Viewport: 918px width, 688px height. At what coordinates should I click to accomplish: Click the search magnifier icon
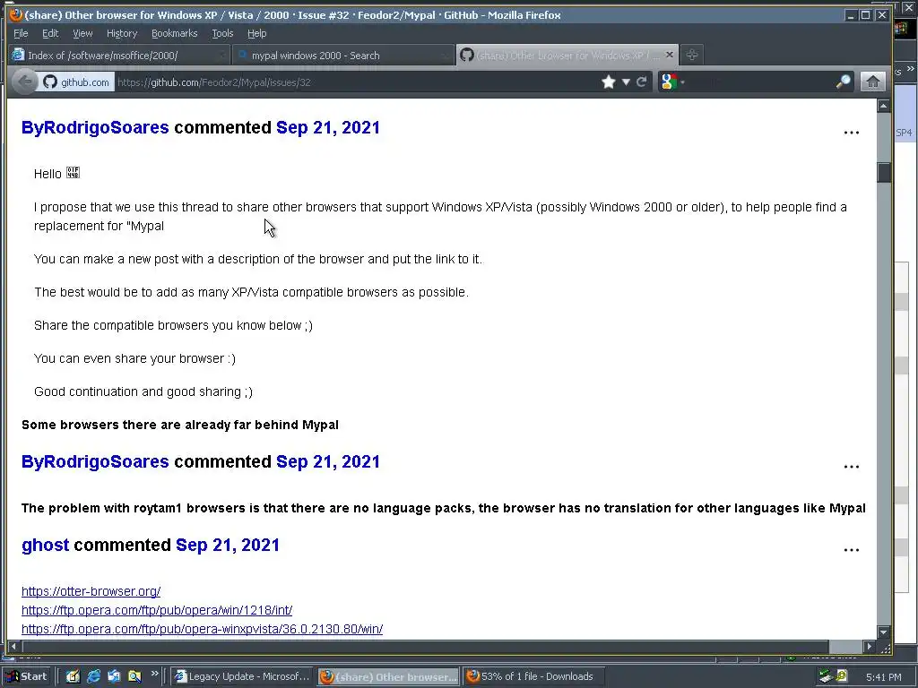click(843, 82)
